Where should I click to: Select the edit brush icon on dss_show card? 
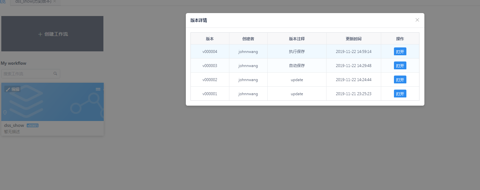8,89
